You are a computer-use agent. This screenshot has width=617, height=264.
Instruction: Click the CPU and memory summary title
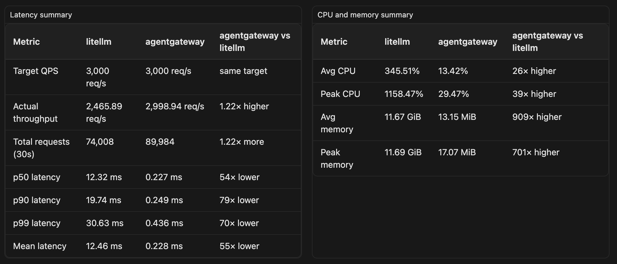pos(365,15)
